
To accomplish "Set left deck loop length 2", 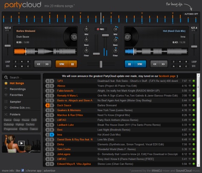I will coord(15,61).
